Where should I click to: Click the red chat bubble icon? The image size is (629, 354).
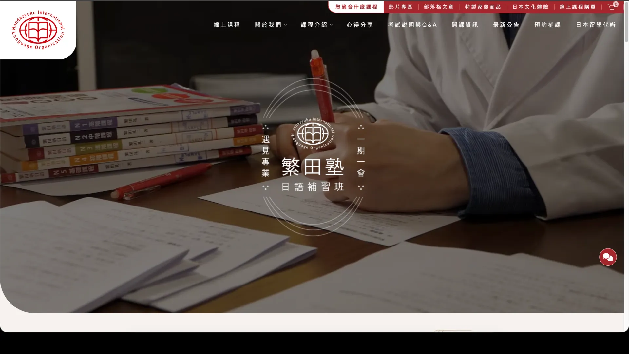pyautogui.click(x=608, y=257)
